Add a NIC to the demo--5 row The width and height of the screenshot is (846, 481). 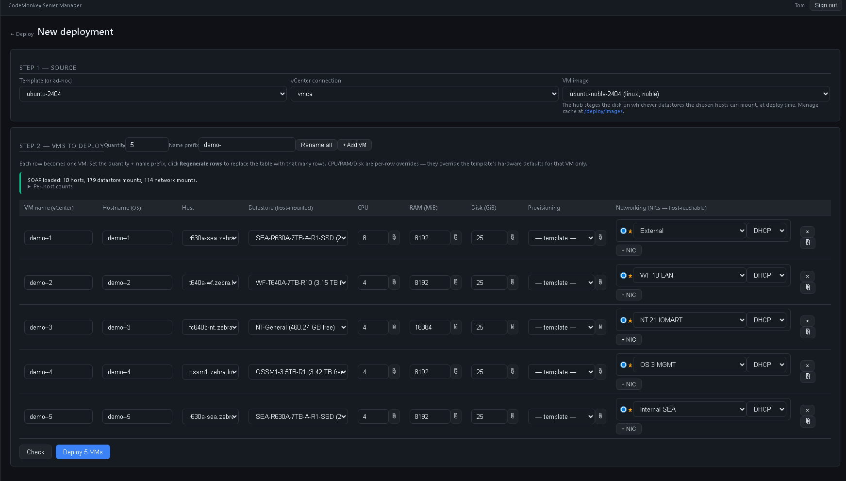click(x=629, y=429)
